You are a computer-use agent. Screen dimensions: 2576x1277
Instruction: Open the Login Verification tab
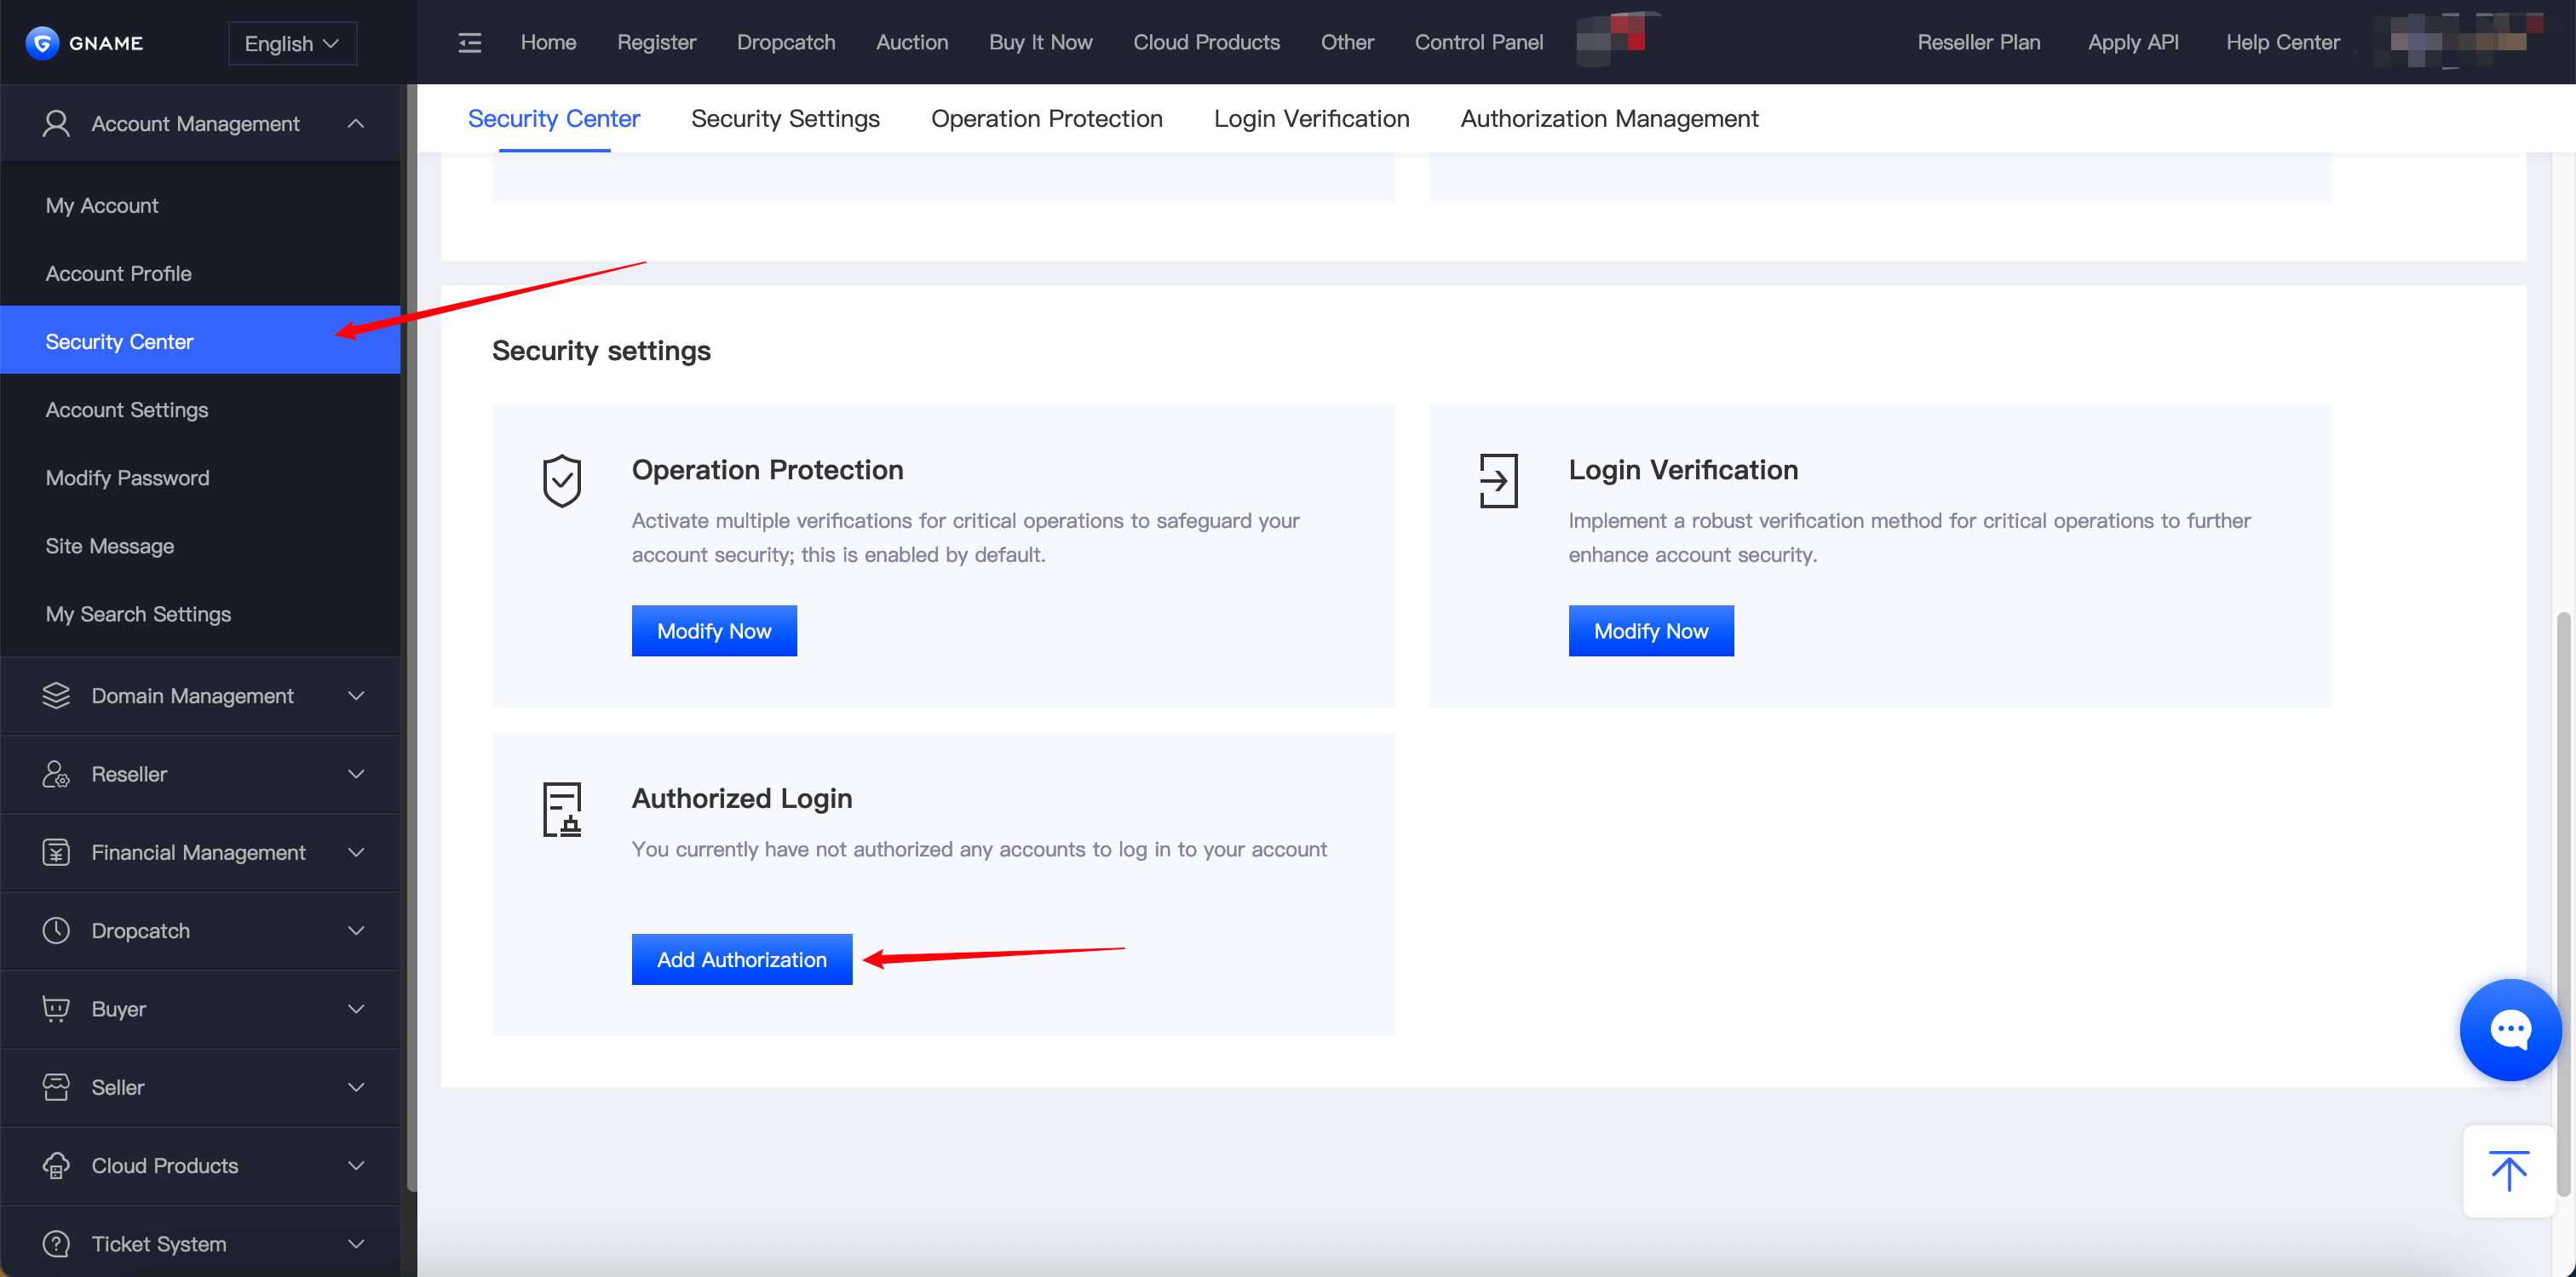click(1311, 119)
